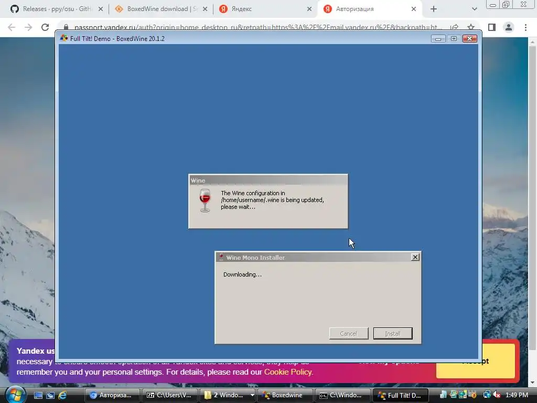Click the Wine configuration being updated message
537x403 pixels.
pyautogui.click(x=272, y=200)
